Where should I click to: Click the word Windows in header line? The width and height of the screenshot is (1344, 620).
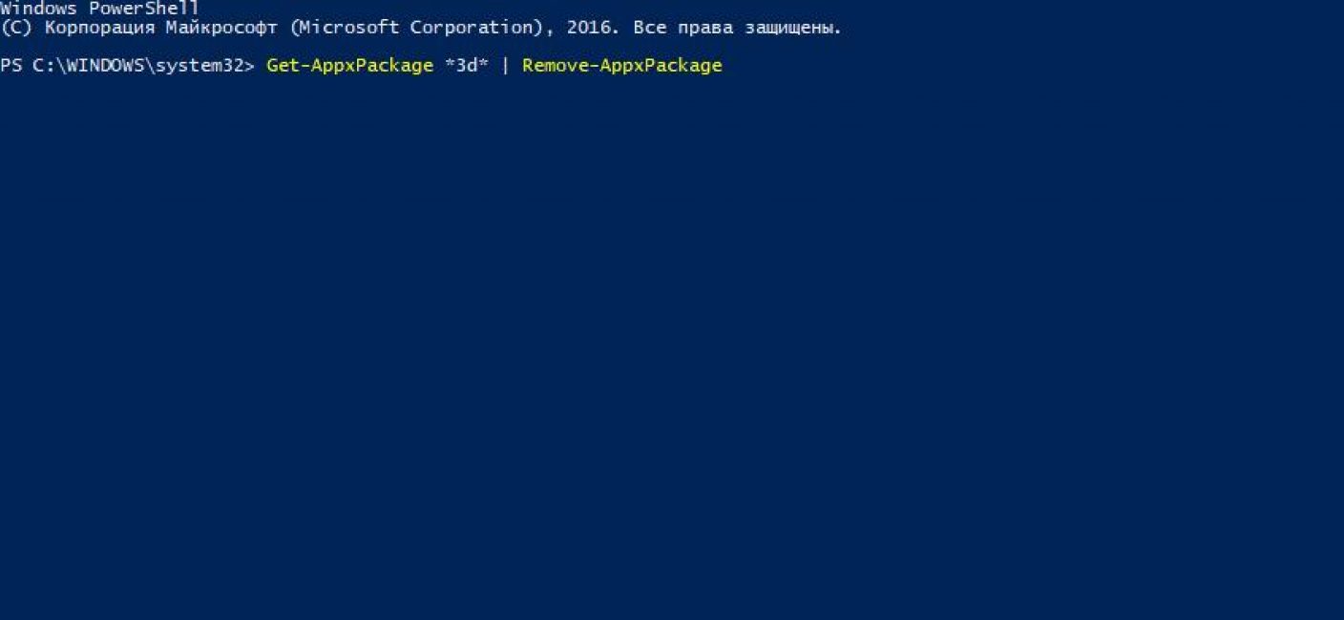pyautogui.click(x=39, y=9)
